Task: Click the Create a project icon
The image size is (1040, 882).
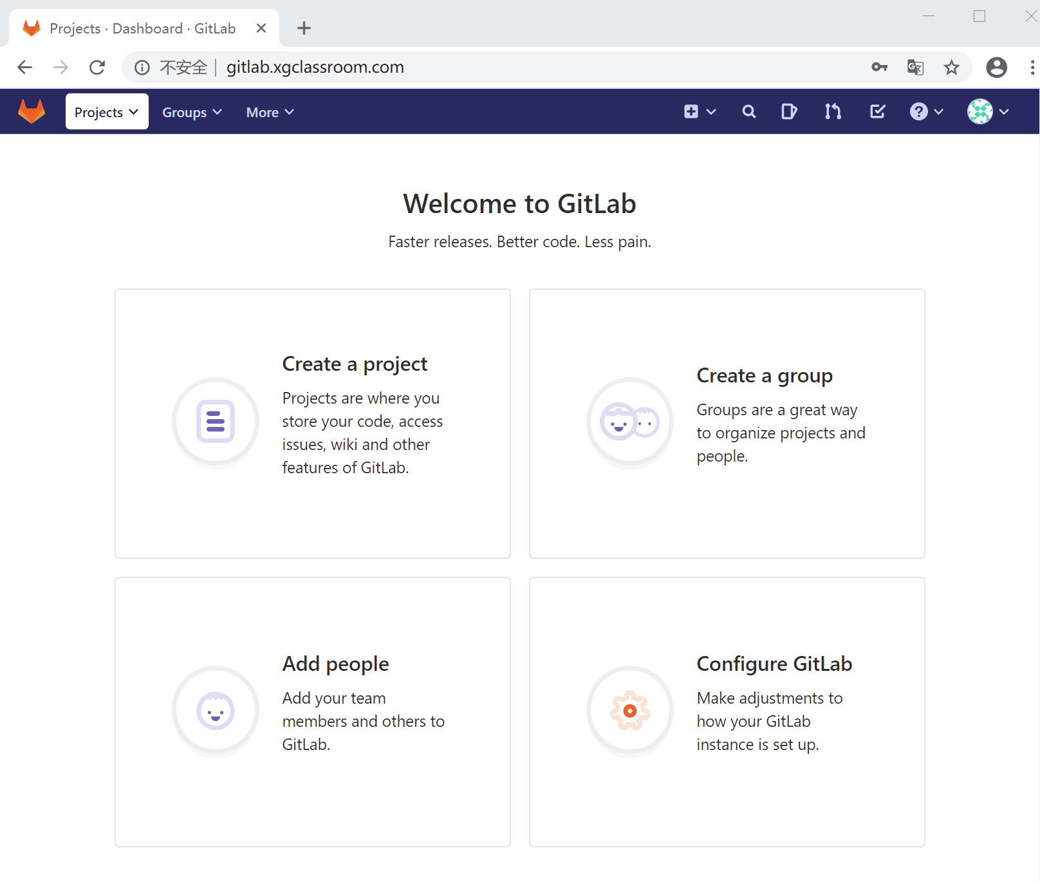Action: click(x=216, y=421)
